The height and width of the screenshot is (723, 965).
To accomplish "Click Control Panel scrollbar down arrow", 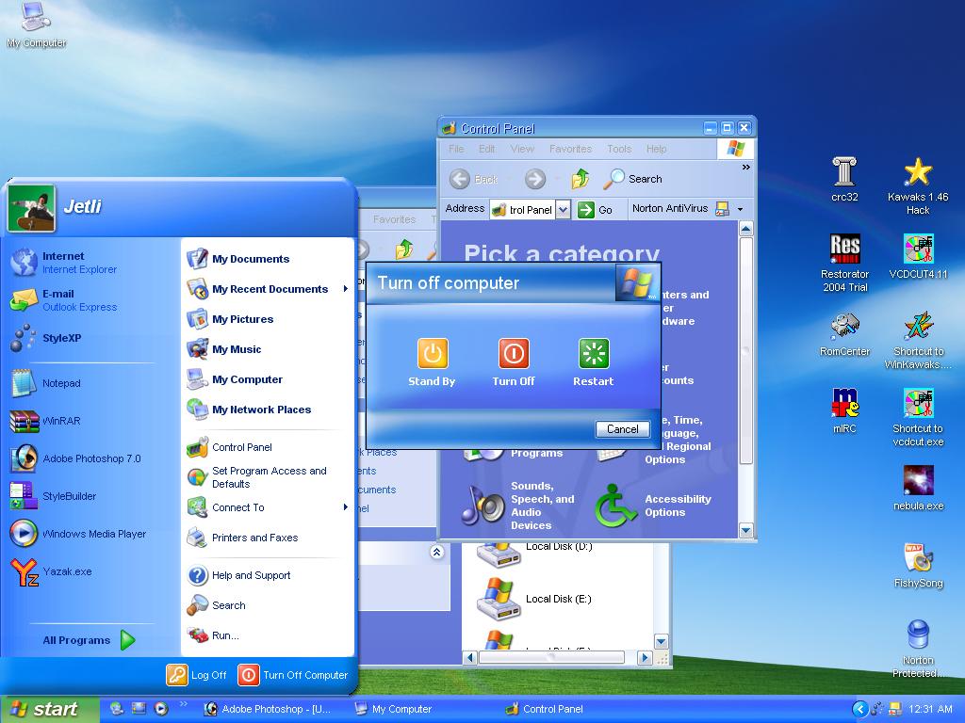I will pos(746,530).
